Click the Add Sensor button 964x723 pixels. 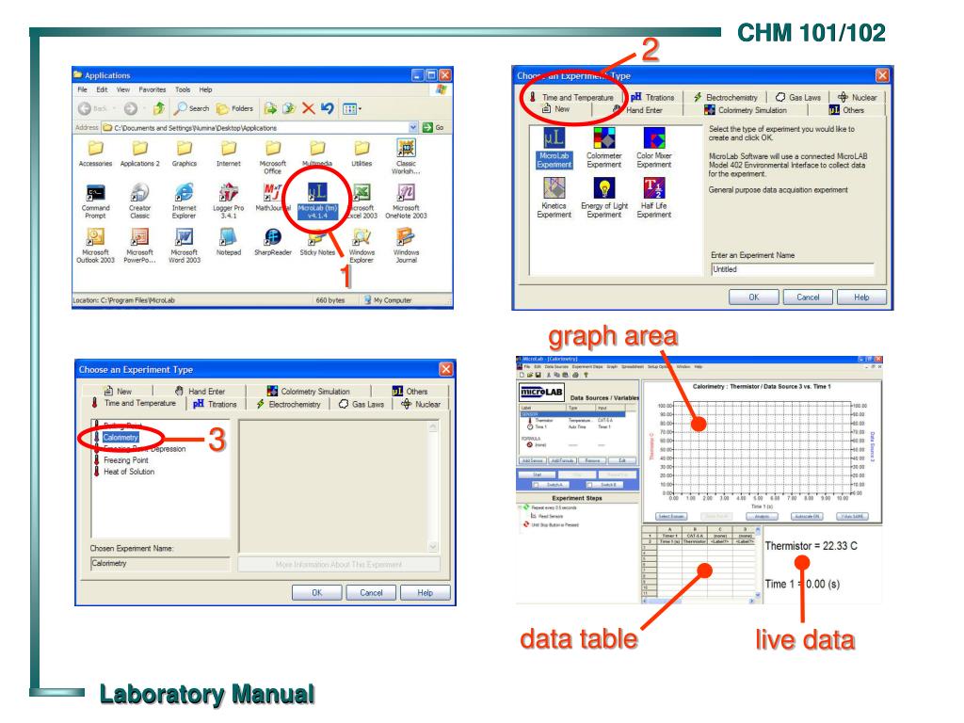click(533, 460)
